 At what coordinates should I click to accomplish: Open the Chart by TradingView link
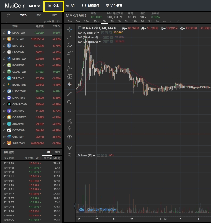tap(102, 210)
